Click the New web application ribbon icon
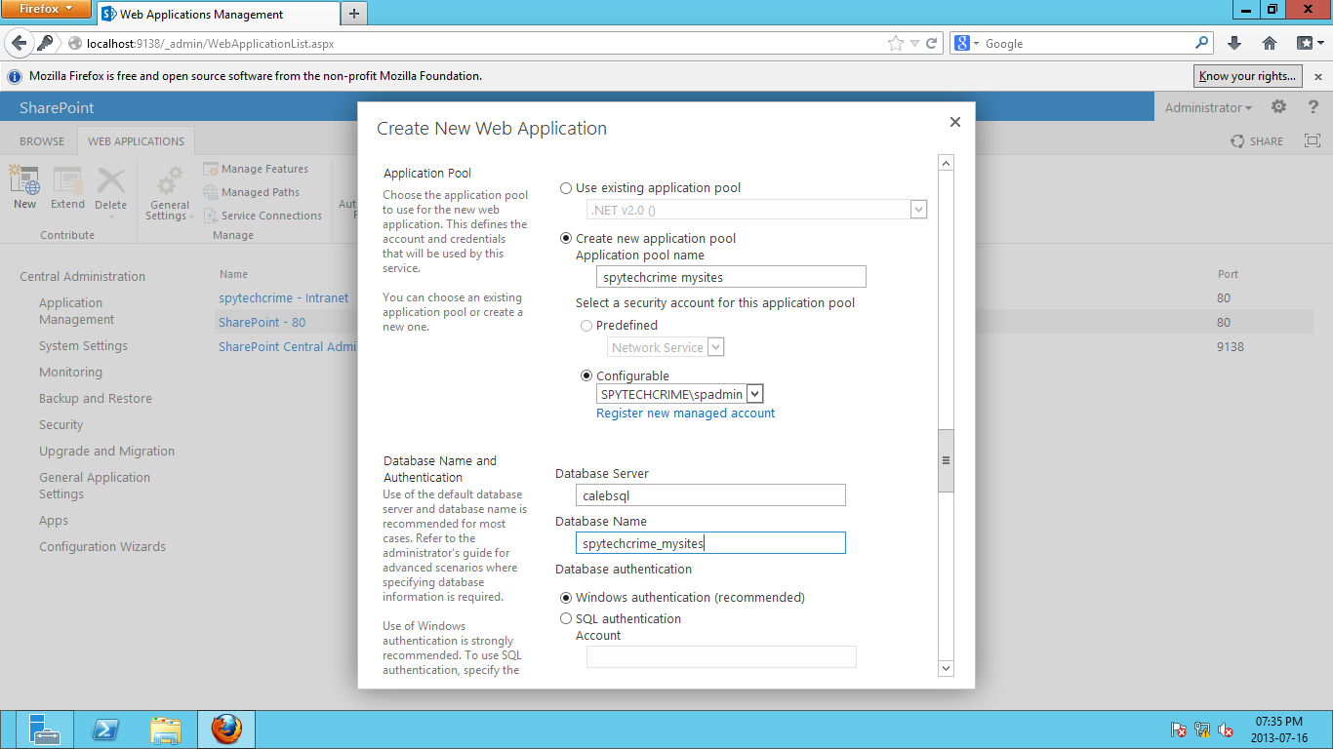 [24, 188]
